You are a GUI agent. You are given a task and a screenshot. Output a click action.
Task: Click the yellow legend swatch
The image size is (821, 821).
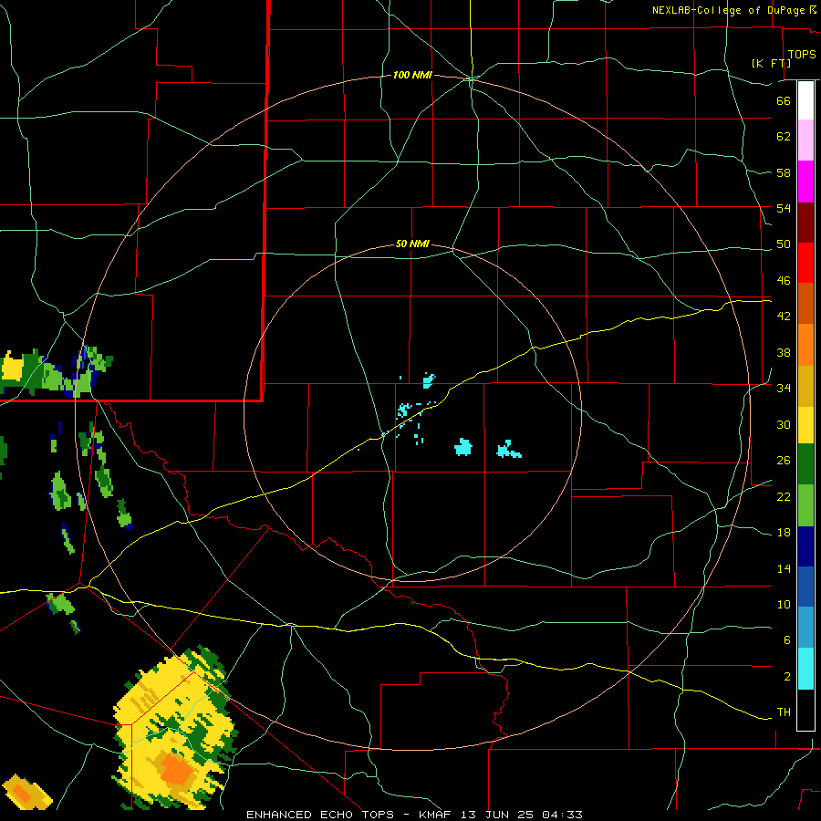click(805, 425)
